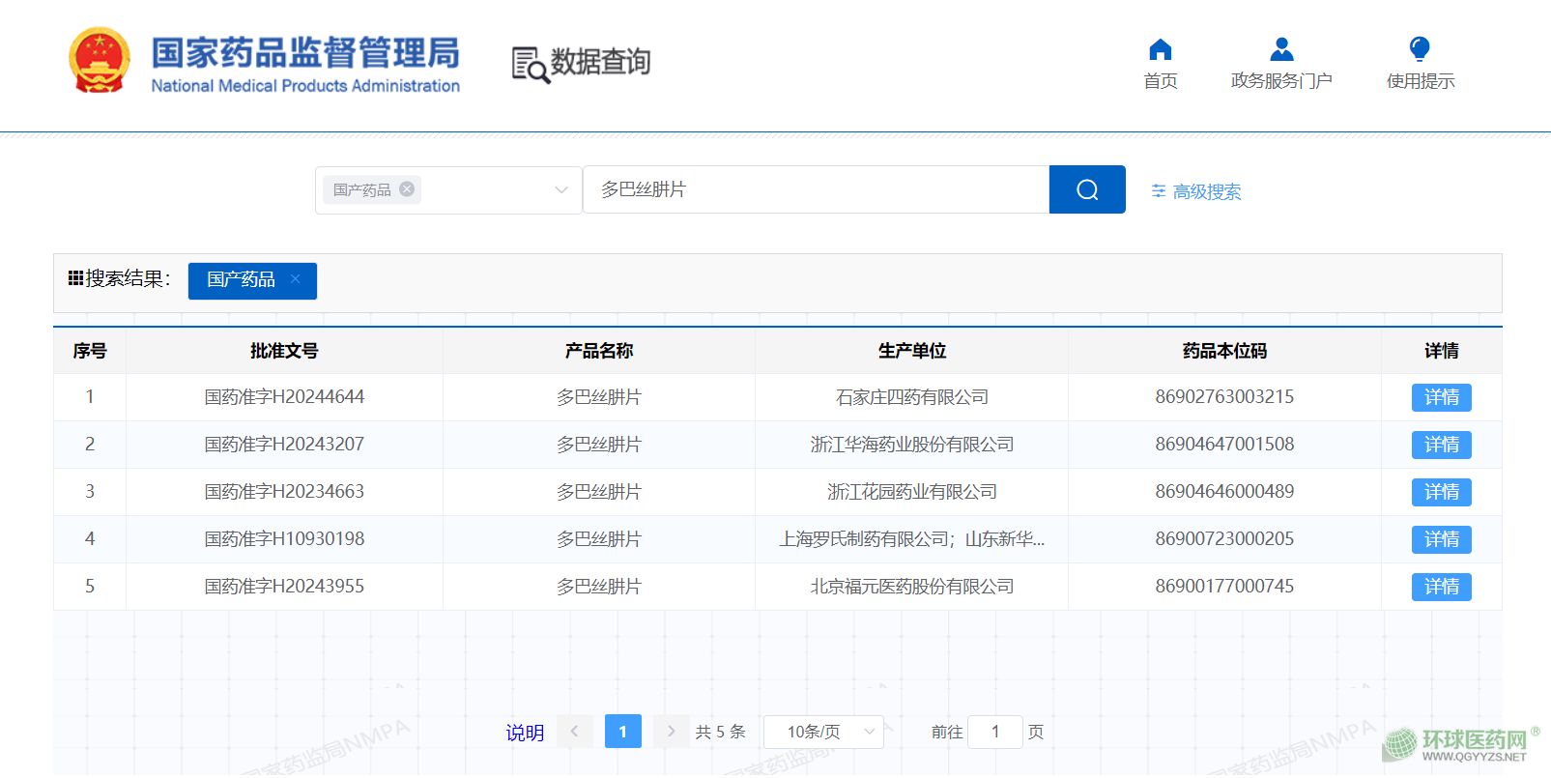Go to the next results page arrow
Image resolution: width=1551 pixels, height=778 pixels.
671,732
